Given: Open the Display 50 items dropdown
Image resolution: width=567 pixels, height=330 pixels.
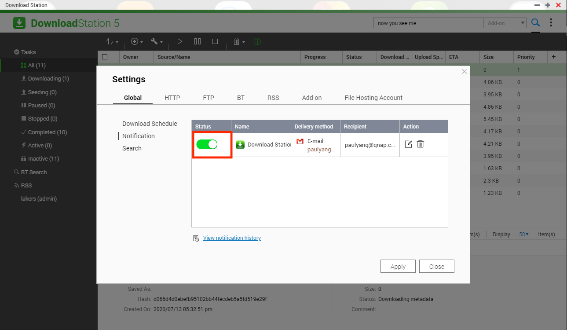Looking at the screenshot, I should point(524,235).
